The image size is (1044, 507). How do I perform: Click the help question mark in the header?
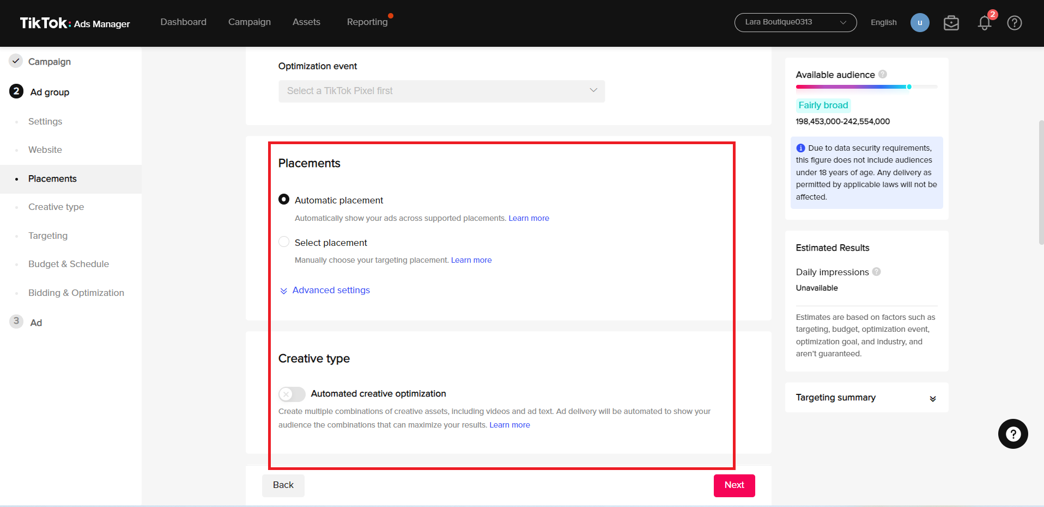(1014, 22)
